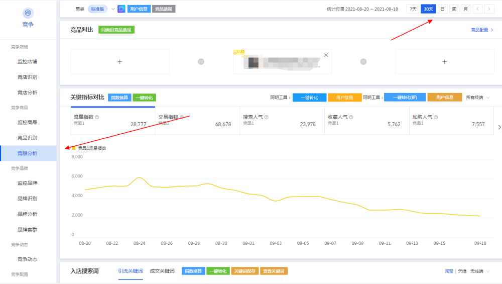This screenshot has width=502, height=284.
Task: Open 品牌客群 in sidebar
Action: [x=28, y=230]
